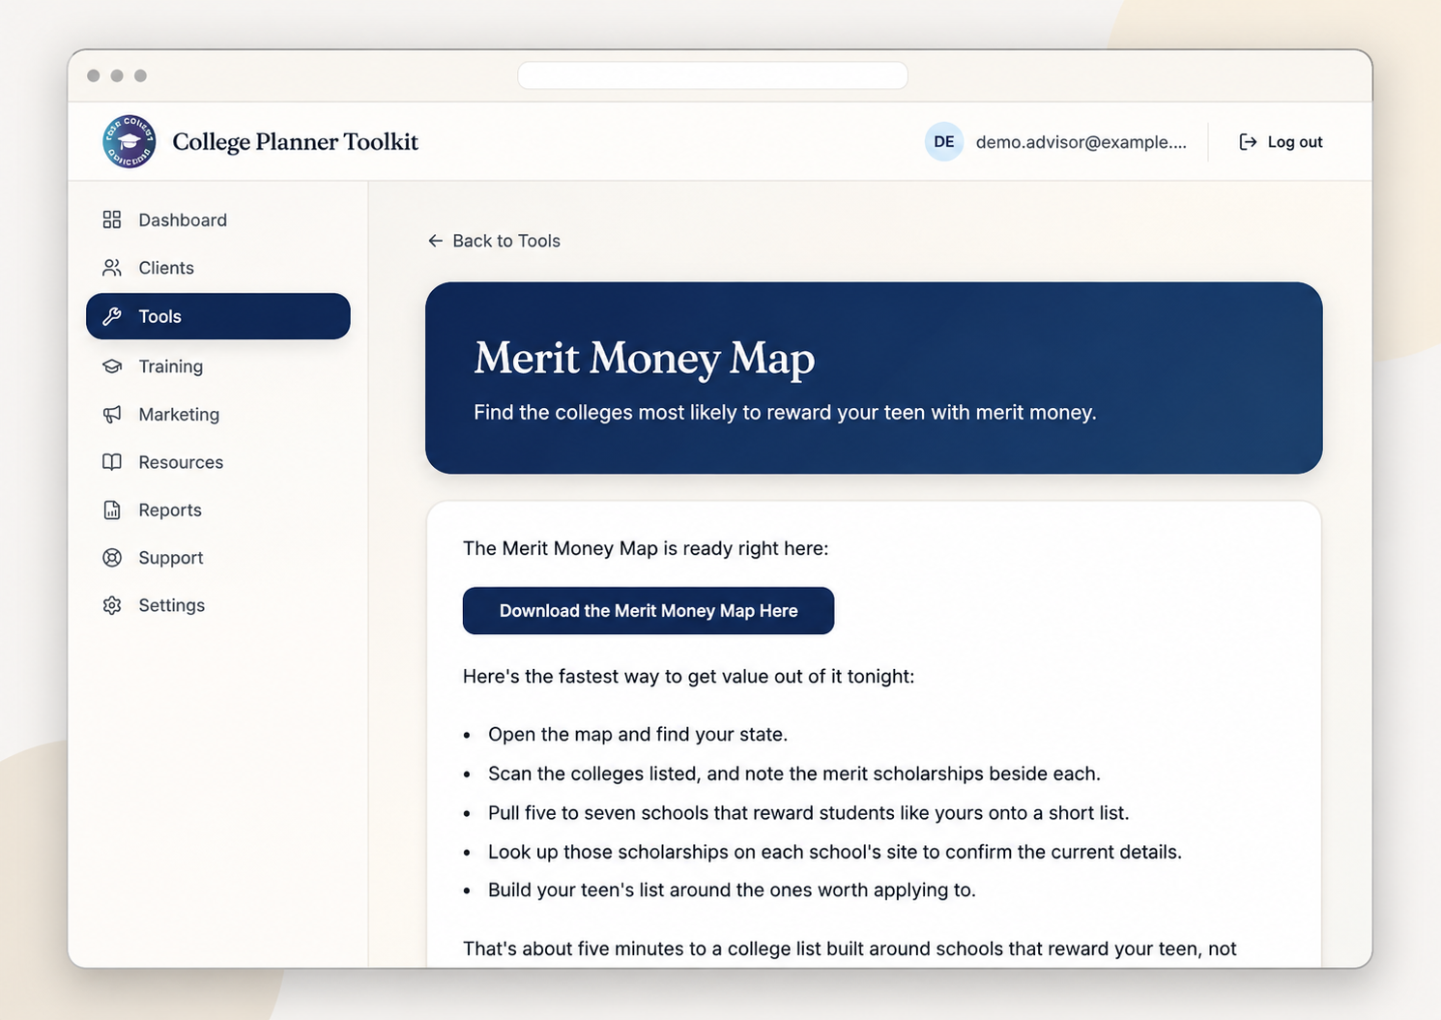Click the Support lifebuoy icon

coord(112,558)
